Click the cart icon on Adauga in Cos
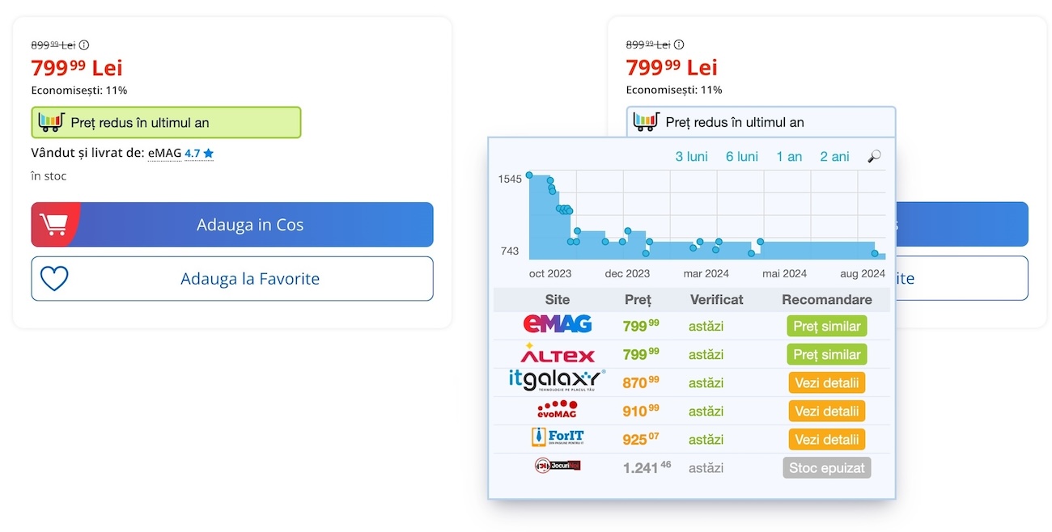This screenshot has width=1052, height=532. click(x=54, y=224)
